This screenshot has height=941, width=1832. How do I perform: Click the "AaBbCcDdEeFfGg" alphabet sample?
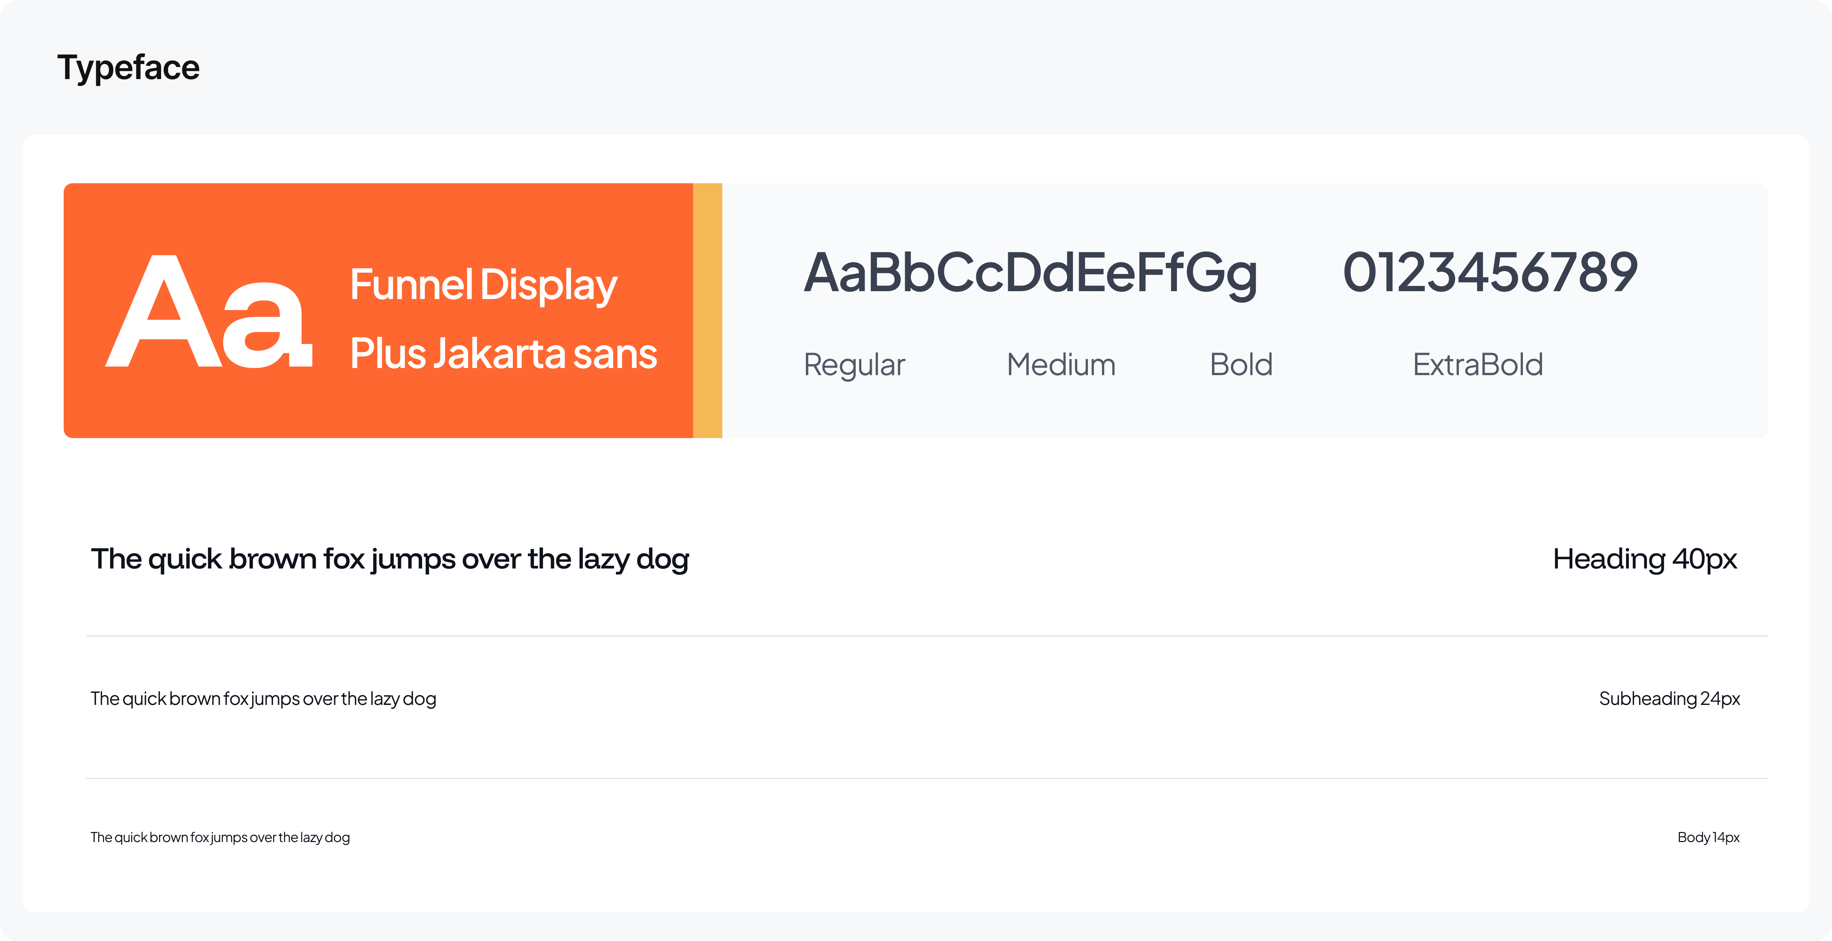pyautogui.click(x=1031, y=274)
